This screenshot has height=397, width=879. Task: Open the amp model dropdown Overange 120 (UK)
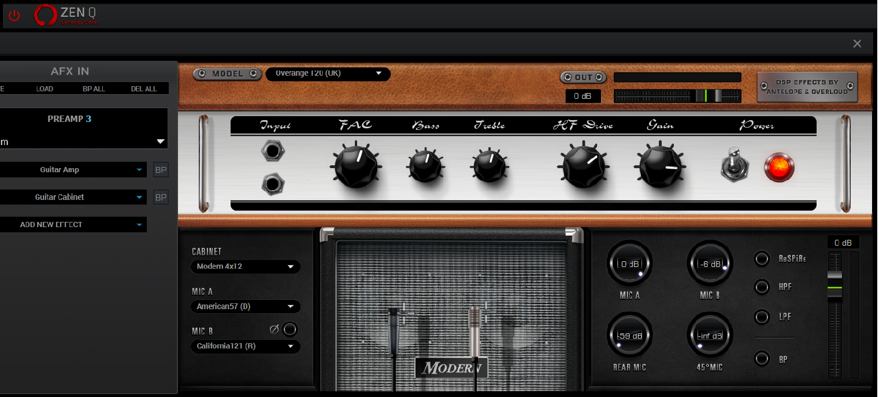point(328,74)
